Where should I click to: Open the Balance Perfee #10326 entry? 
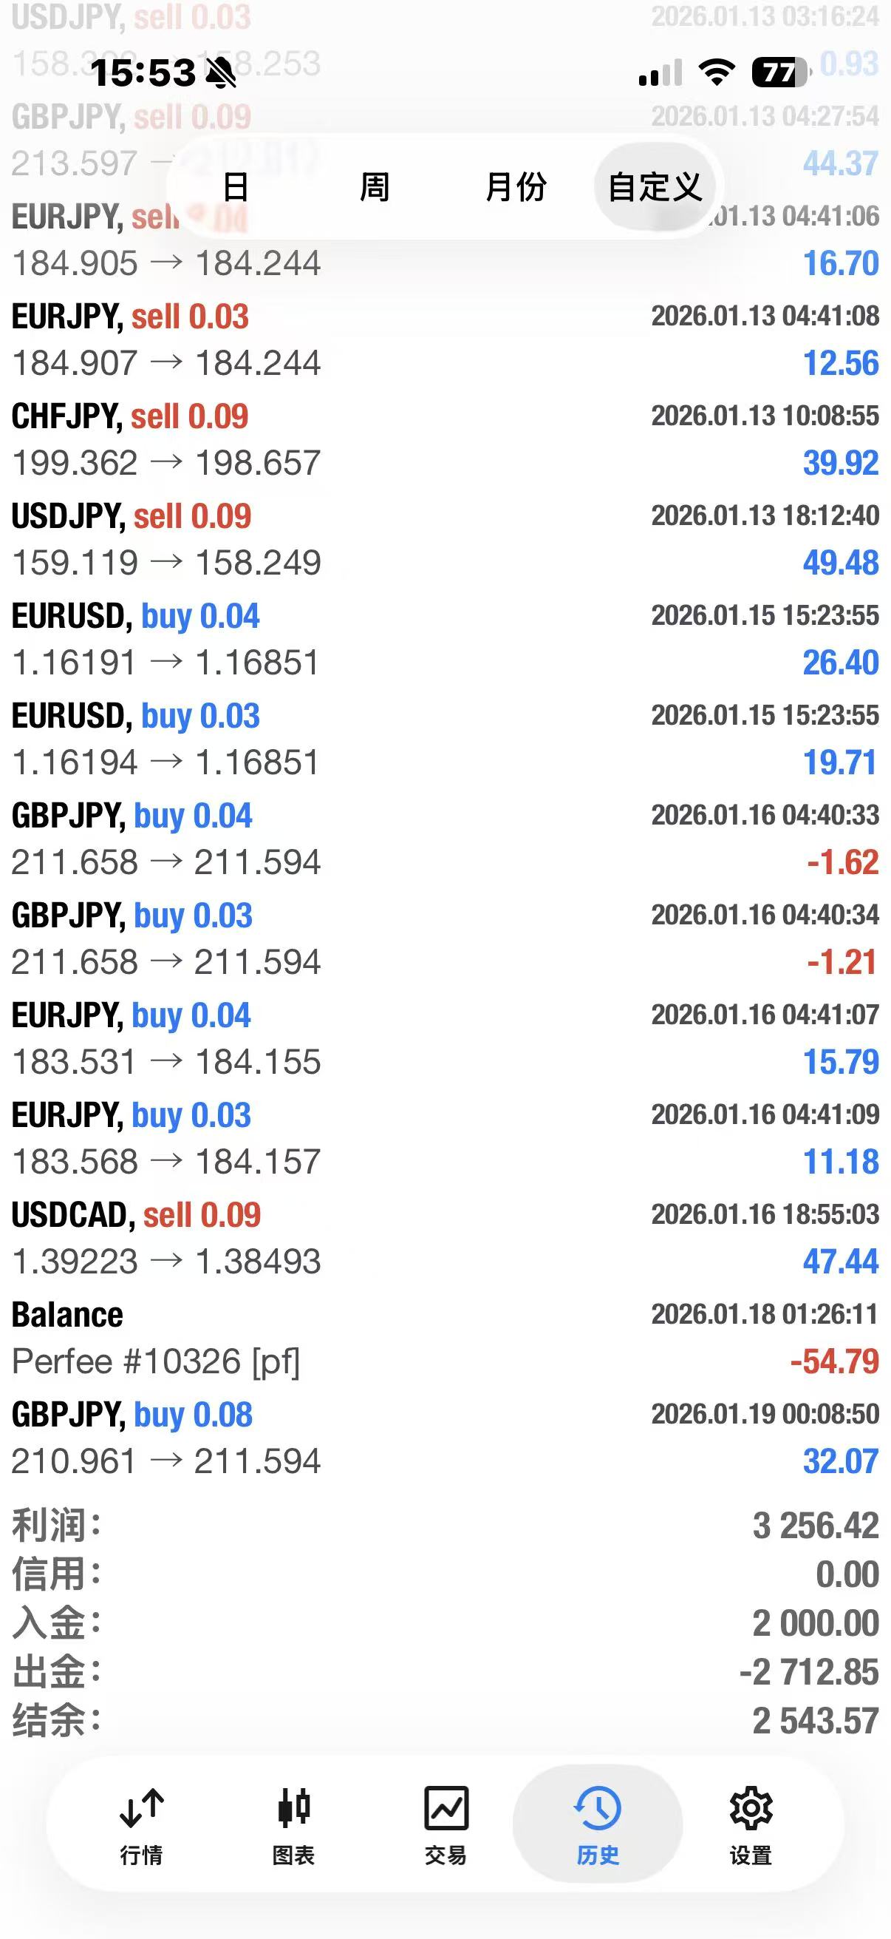445,1338
